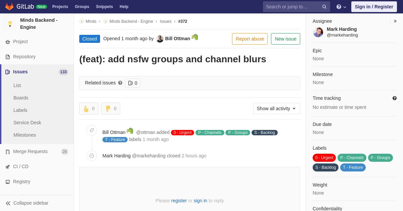403x211 pixels.
Task: Select Labels under Issues
Action: point(20,110)
